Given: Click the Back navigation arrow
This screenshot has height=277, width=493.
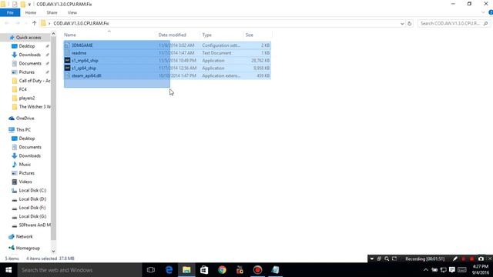Looking at the screenshot, I should [7, 23].
